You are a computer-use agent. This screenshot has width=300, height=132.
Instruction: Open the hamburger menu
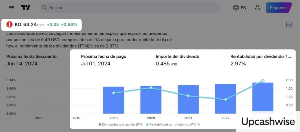click(x=11, y=7)
